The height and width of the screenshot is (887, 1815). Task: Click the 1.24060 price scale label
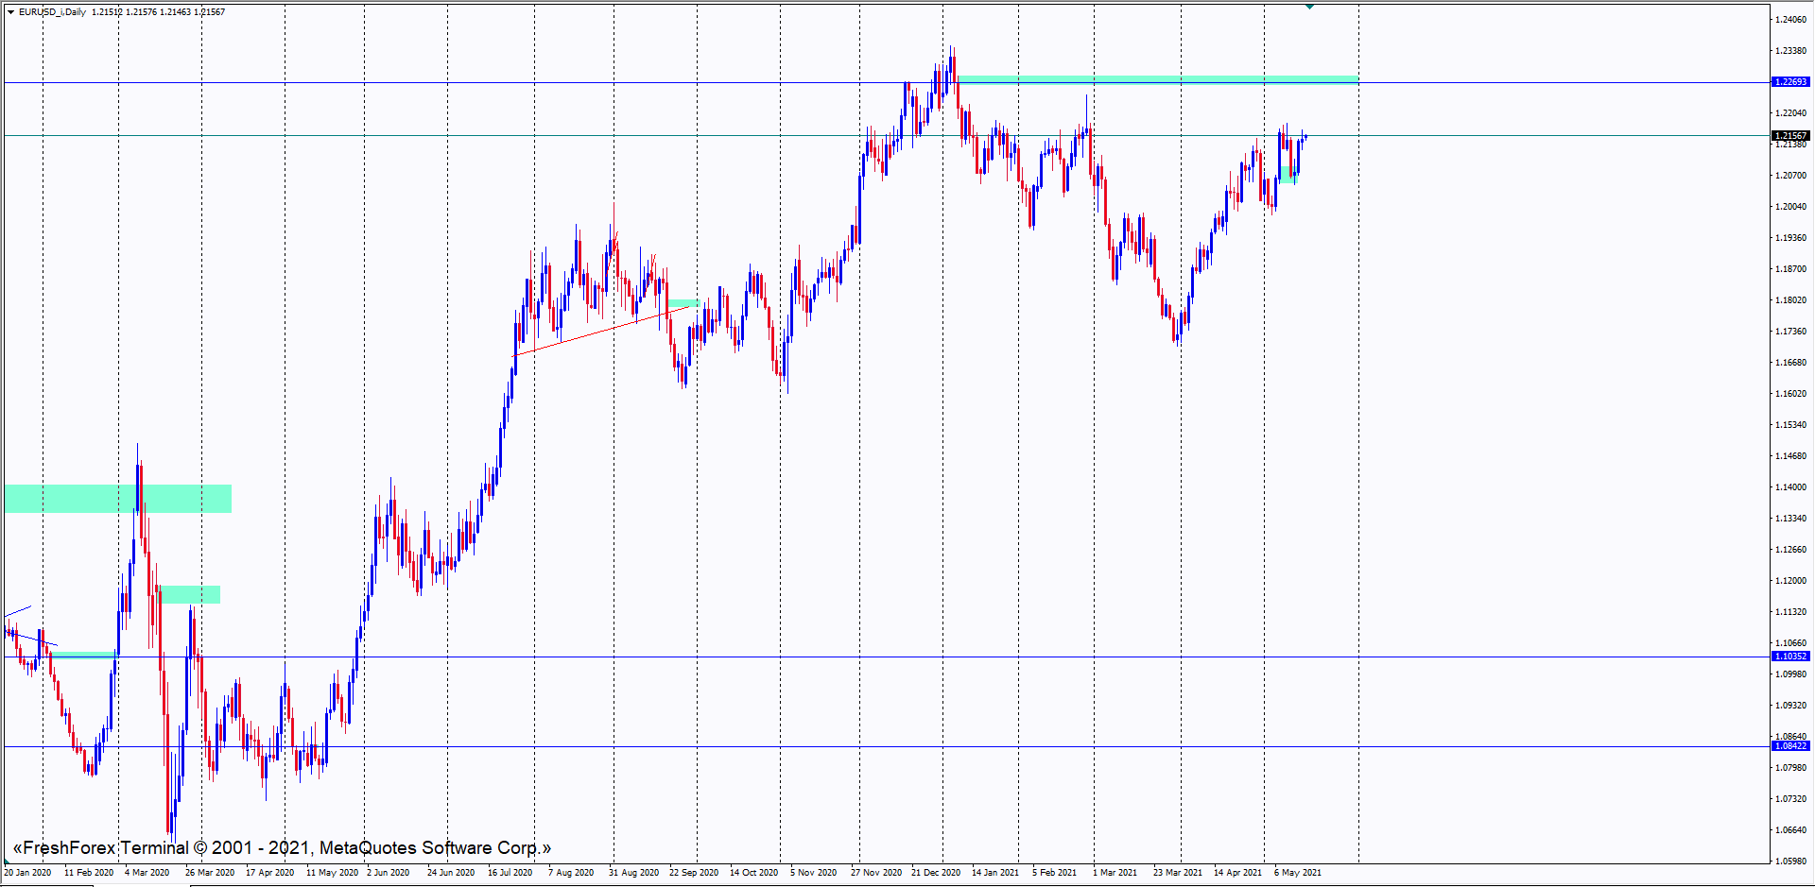(x=1790, y=20)
